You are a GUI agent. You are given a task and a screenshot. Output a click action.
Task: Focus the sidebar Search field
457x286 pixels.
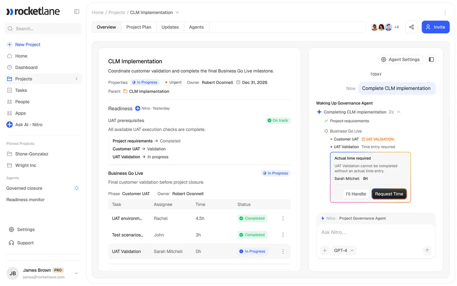(43, 29)
